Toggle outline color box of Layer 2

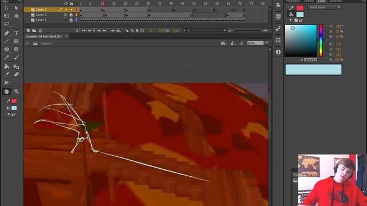tap(76, 10)
